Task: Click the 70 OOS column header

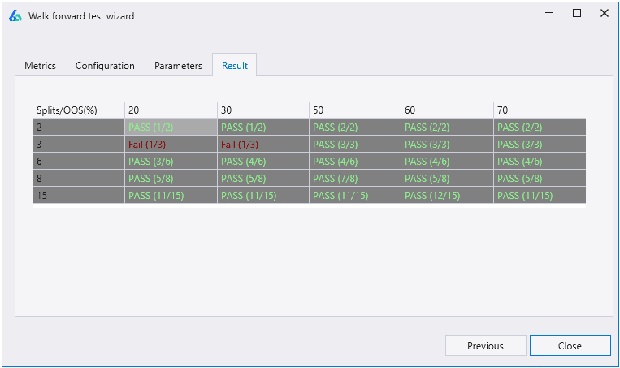Action: tap(503, 110)
